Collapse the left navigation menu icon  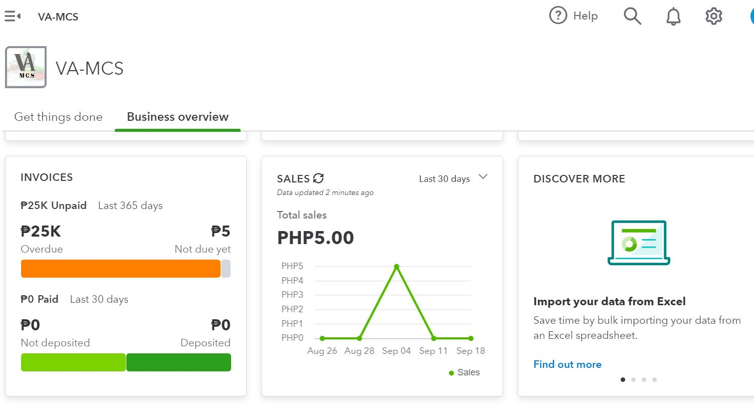(13, 17)
